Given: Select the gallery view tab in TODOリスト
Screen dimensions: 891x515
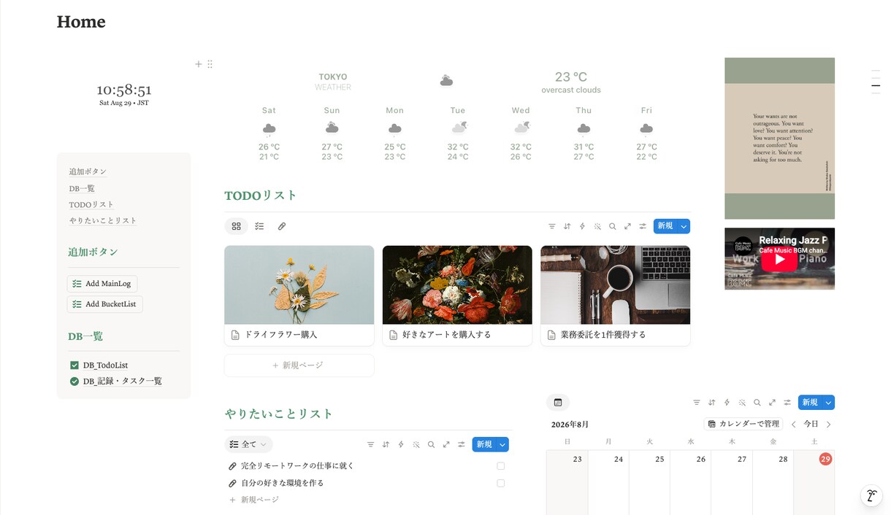Looking at the screenshot, I should [x=236, y=226].
